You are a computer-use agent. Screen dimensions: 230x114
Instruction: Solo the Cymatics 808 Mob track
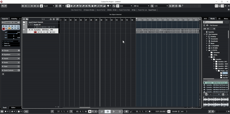click(32, 30)
